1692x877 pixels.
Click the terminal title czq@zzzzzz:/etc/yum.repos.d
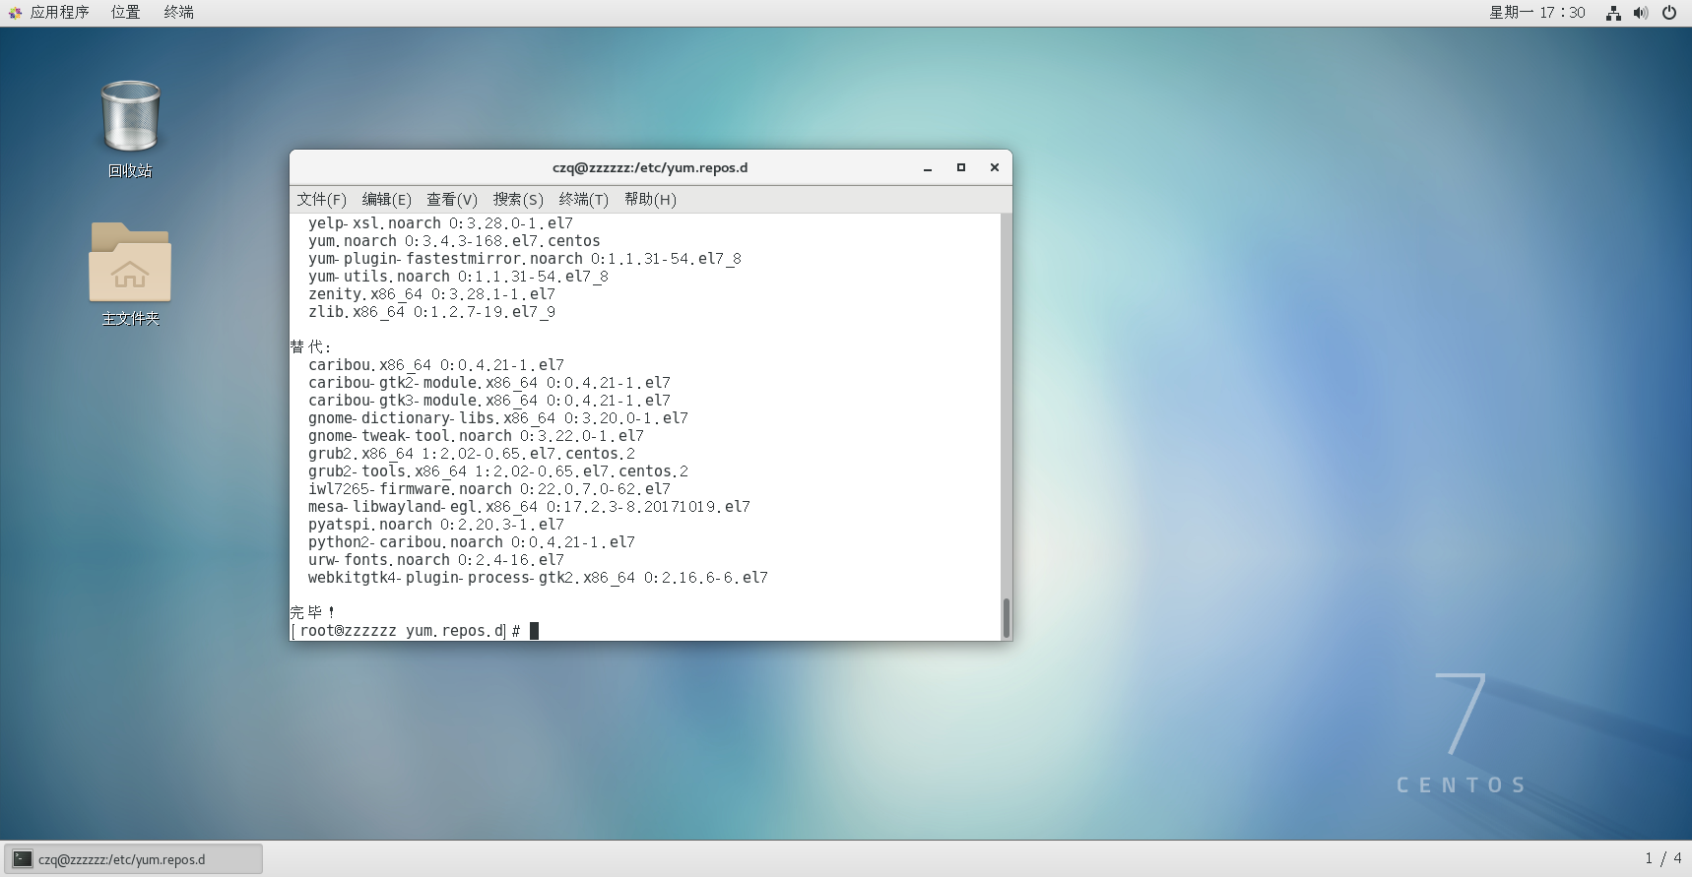tap(650, 168)
